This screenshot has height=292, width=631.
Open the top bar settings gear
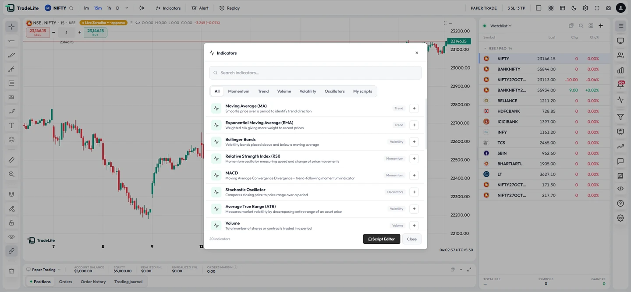pyautogui.click(x=585, y=8)
